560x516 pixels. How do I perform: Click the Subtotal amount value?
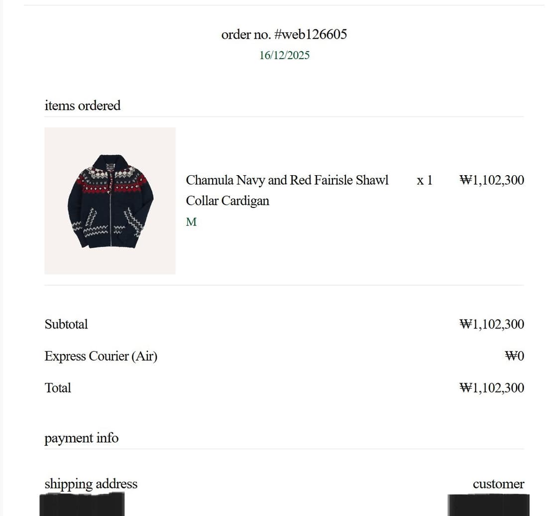point(491,324)
